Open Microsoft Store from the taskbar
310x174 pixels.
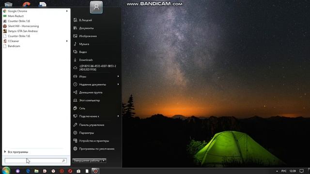click(x=78, y=171)
